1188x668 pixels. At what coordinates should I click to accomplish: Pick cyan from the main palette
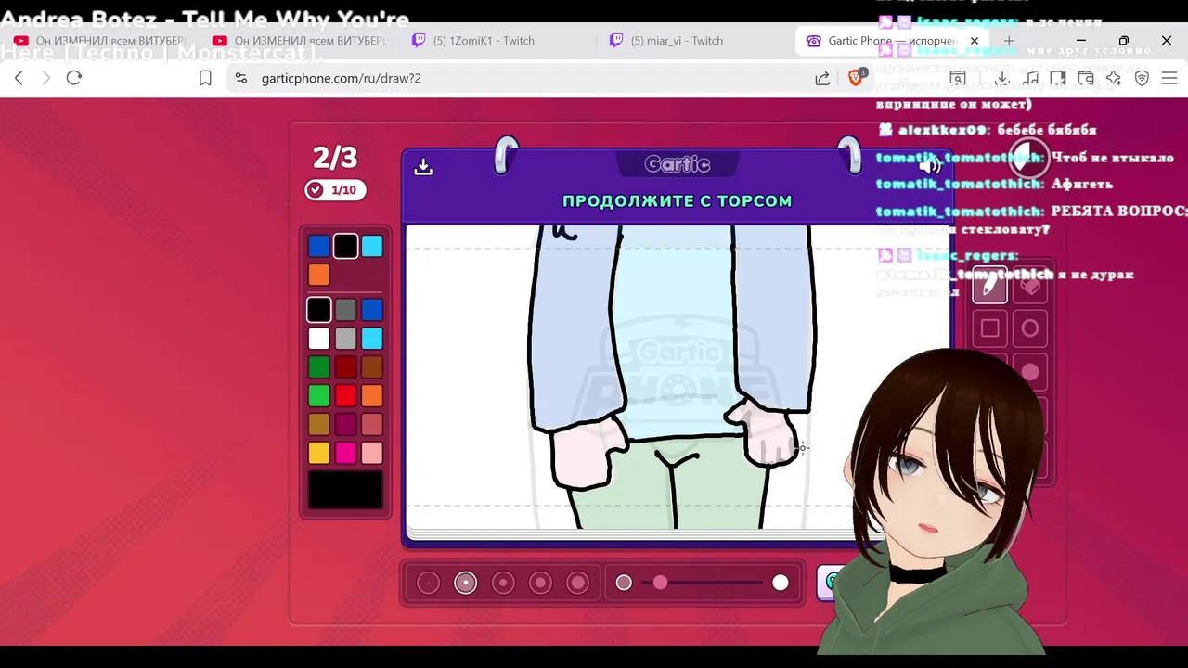(x=372, y=339)
